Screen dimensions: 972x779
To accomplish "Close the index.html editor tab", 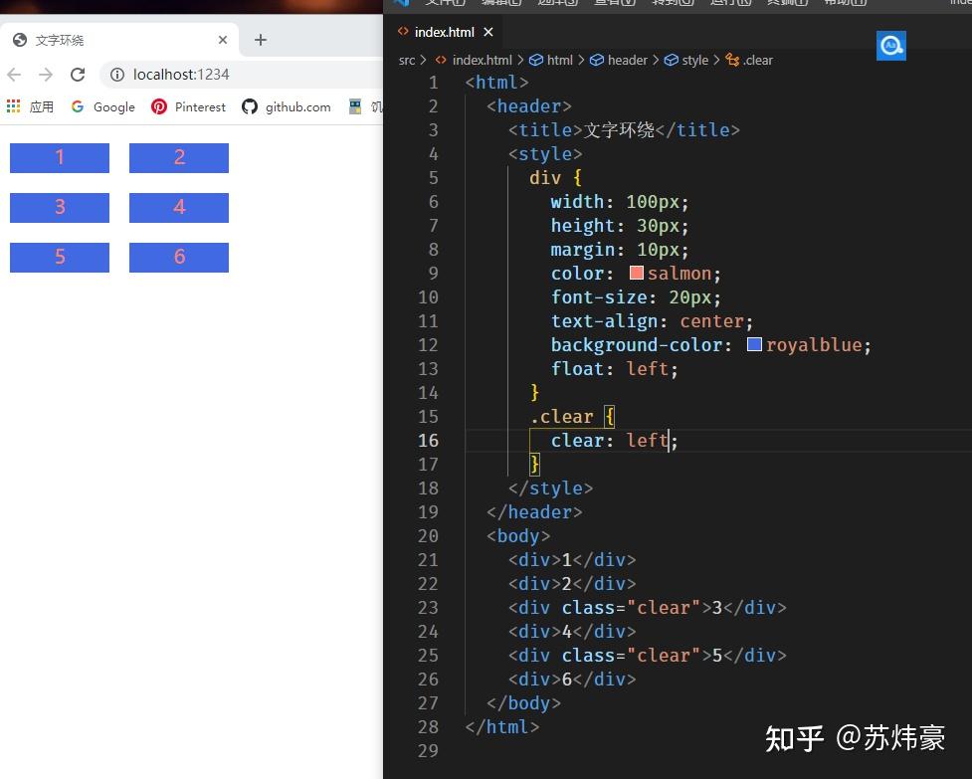I will click(x=488, y=32).
